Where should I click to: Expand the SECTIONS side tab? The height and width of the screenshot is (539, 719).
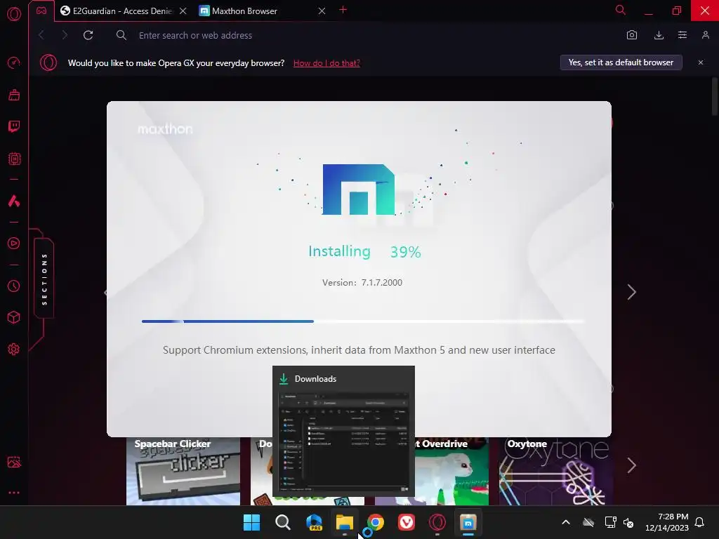pyautogui.click(x=44, y=278)
